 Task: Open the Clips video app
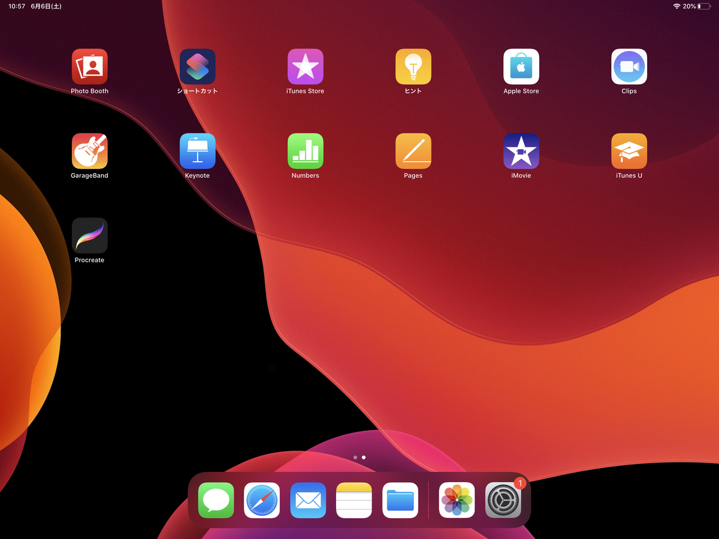(x=629, y=66)
